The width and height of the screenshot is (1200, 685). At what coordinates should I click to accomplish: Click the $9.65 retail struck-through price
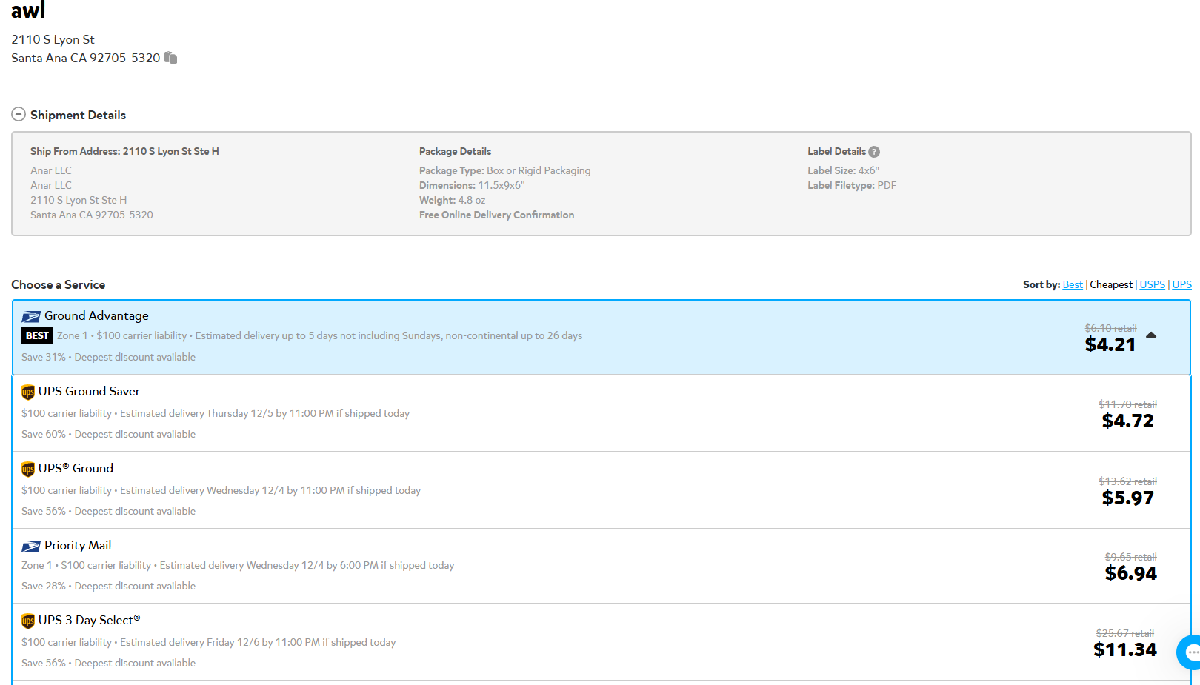1130,557
